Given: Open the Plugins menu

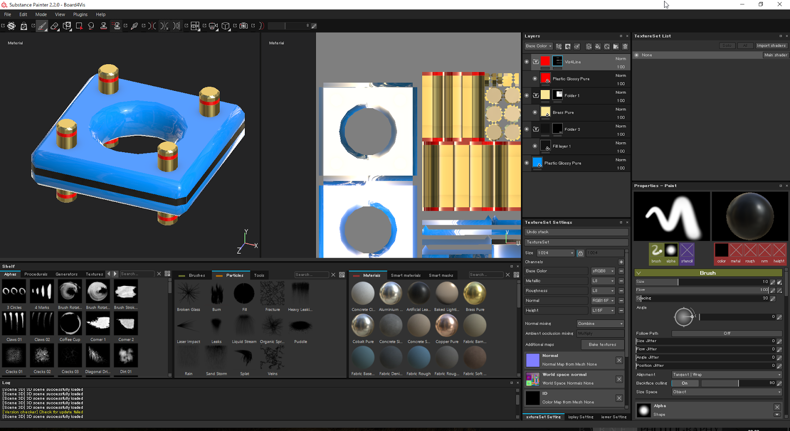Looking at the screenshot, I should pos(80,14).
